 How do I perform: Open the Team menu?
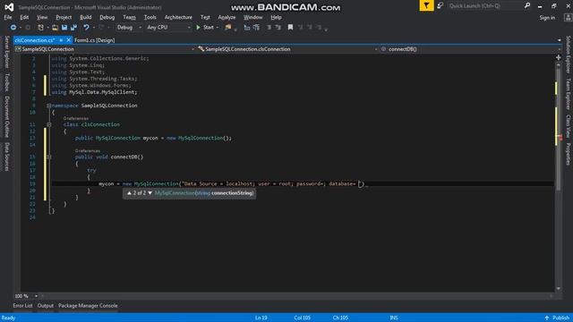point(129,17)
